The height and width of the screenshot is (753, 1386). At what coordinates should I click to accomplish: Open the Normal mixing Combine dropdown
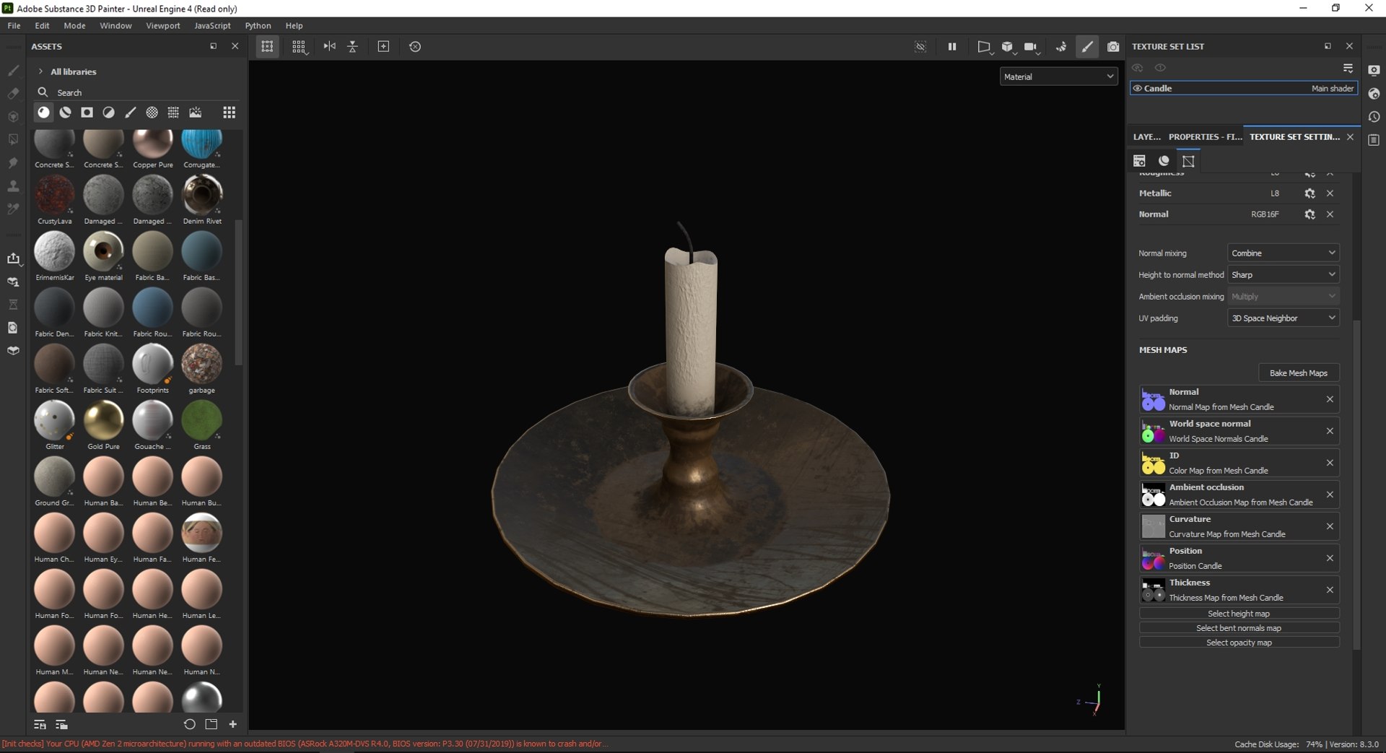pyautogui.click(x=1283, y=253)
